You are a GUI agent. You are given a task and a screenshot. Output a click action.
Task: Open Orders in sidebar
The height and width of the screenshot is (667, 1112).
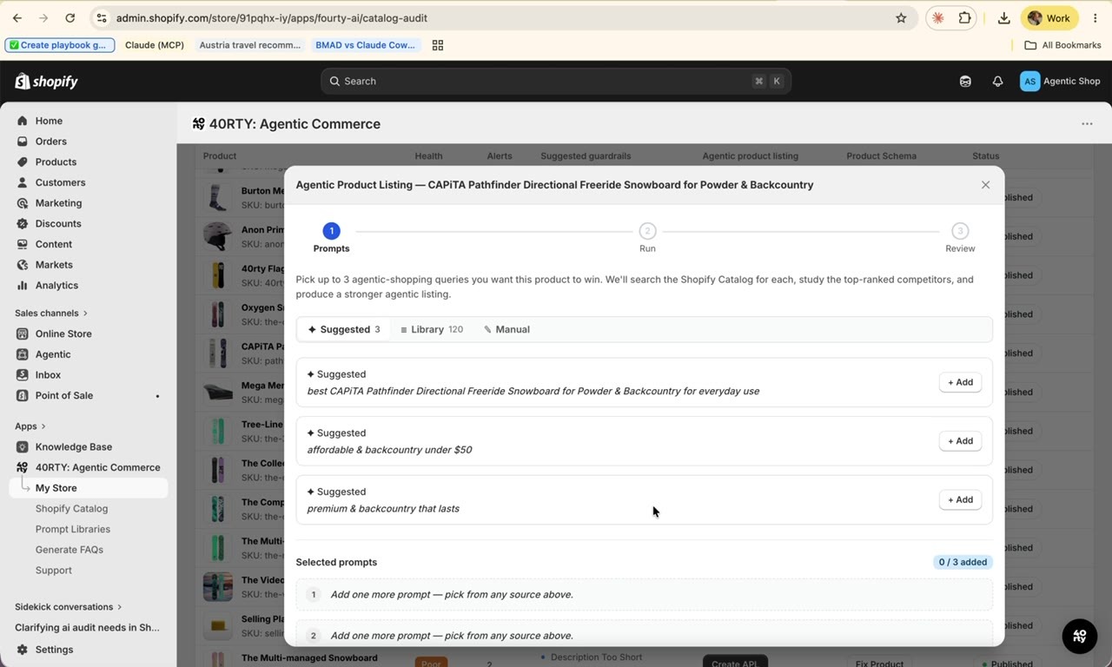(x=50, y=142)
